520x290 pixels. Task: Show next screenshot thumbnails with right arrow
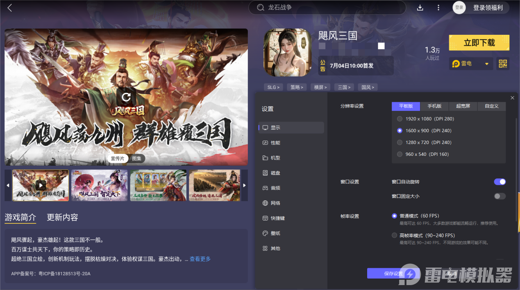click(245, 185)
